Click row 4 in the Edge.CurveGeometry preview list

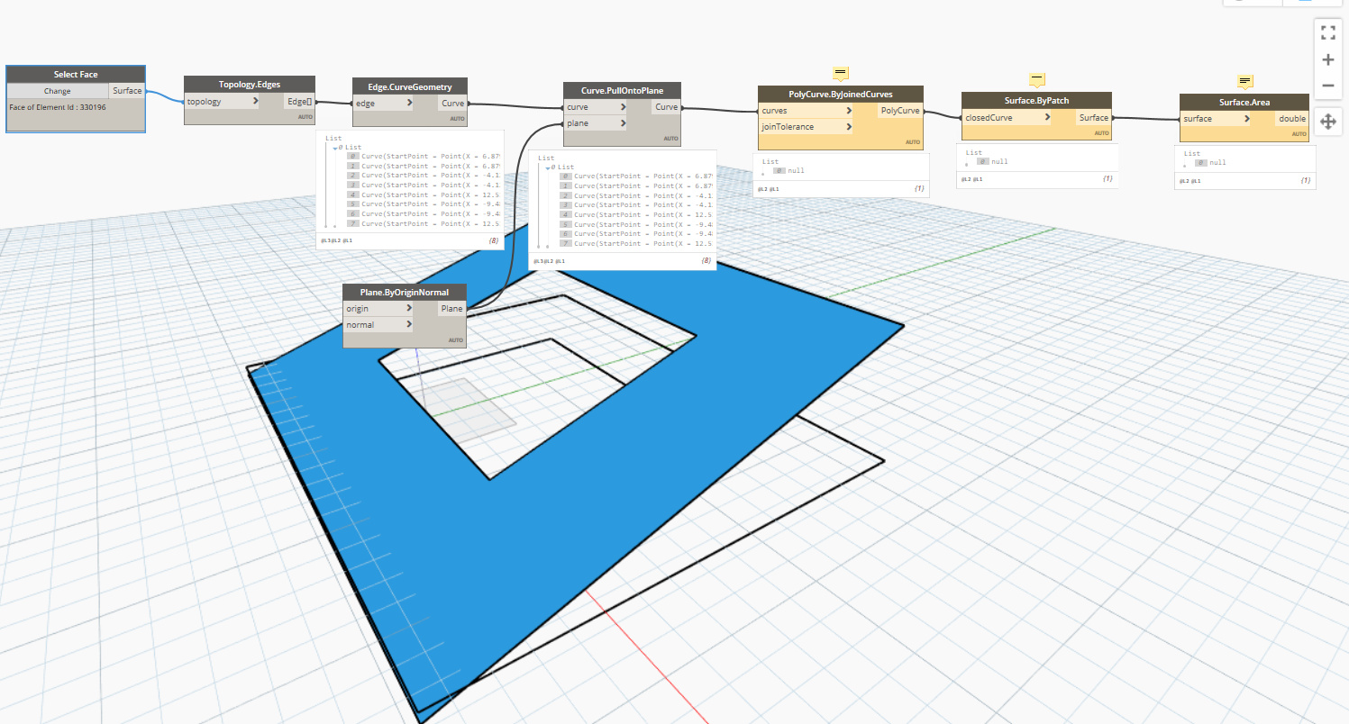click(x=424, y=195)
